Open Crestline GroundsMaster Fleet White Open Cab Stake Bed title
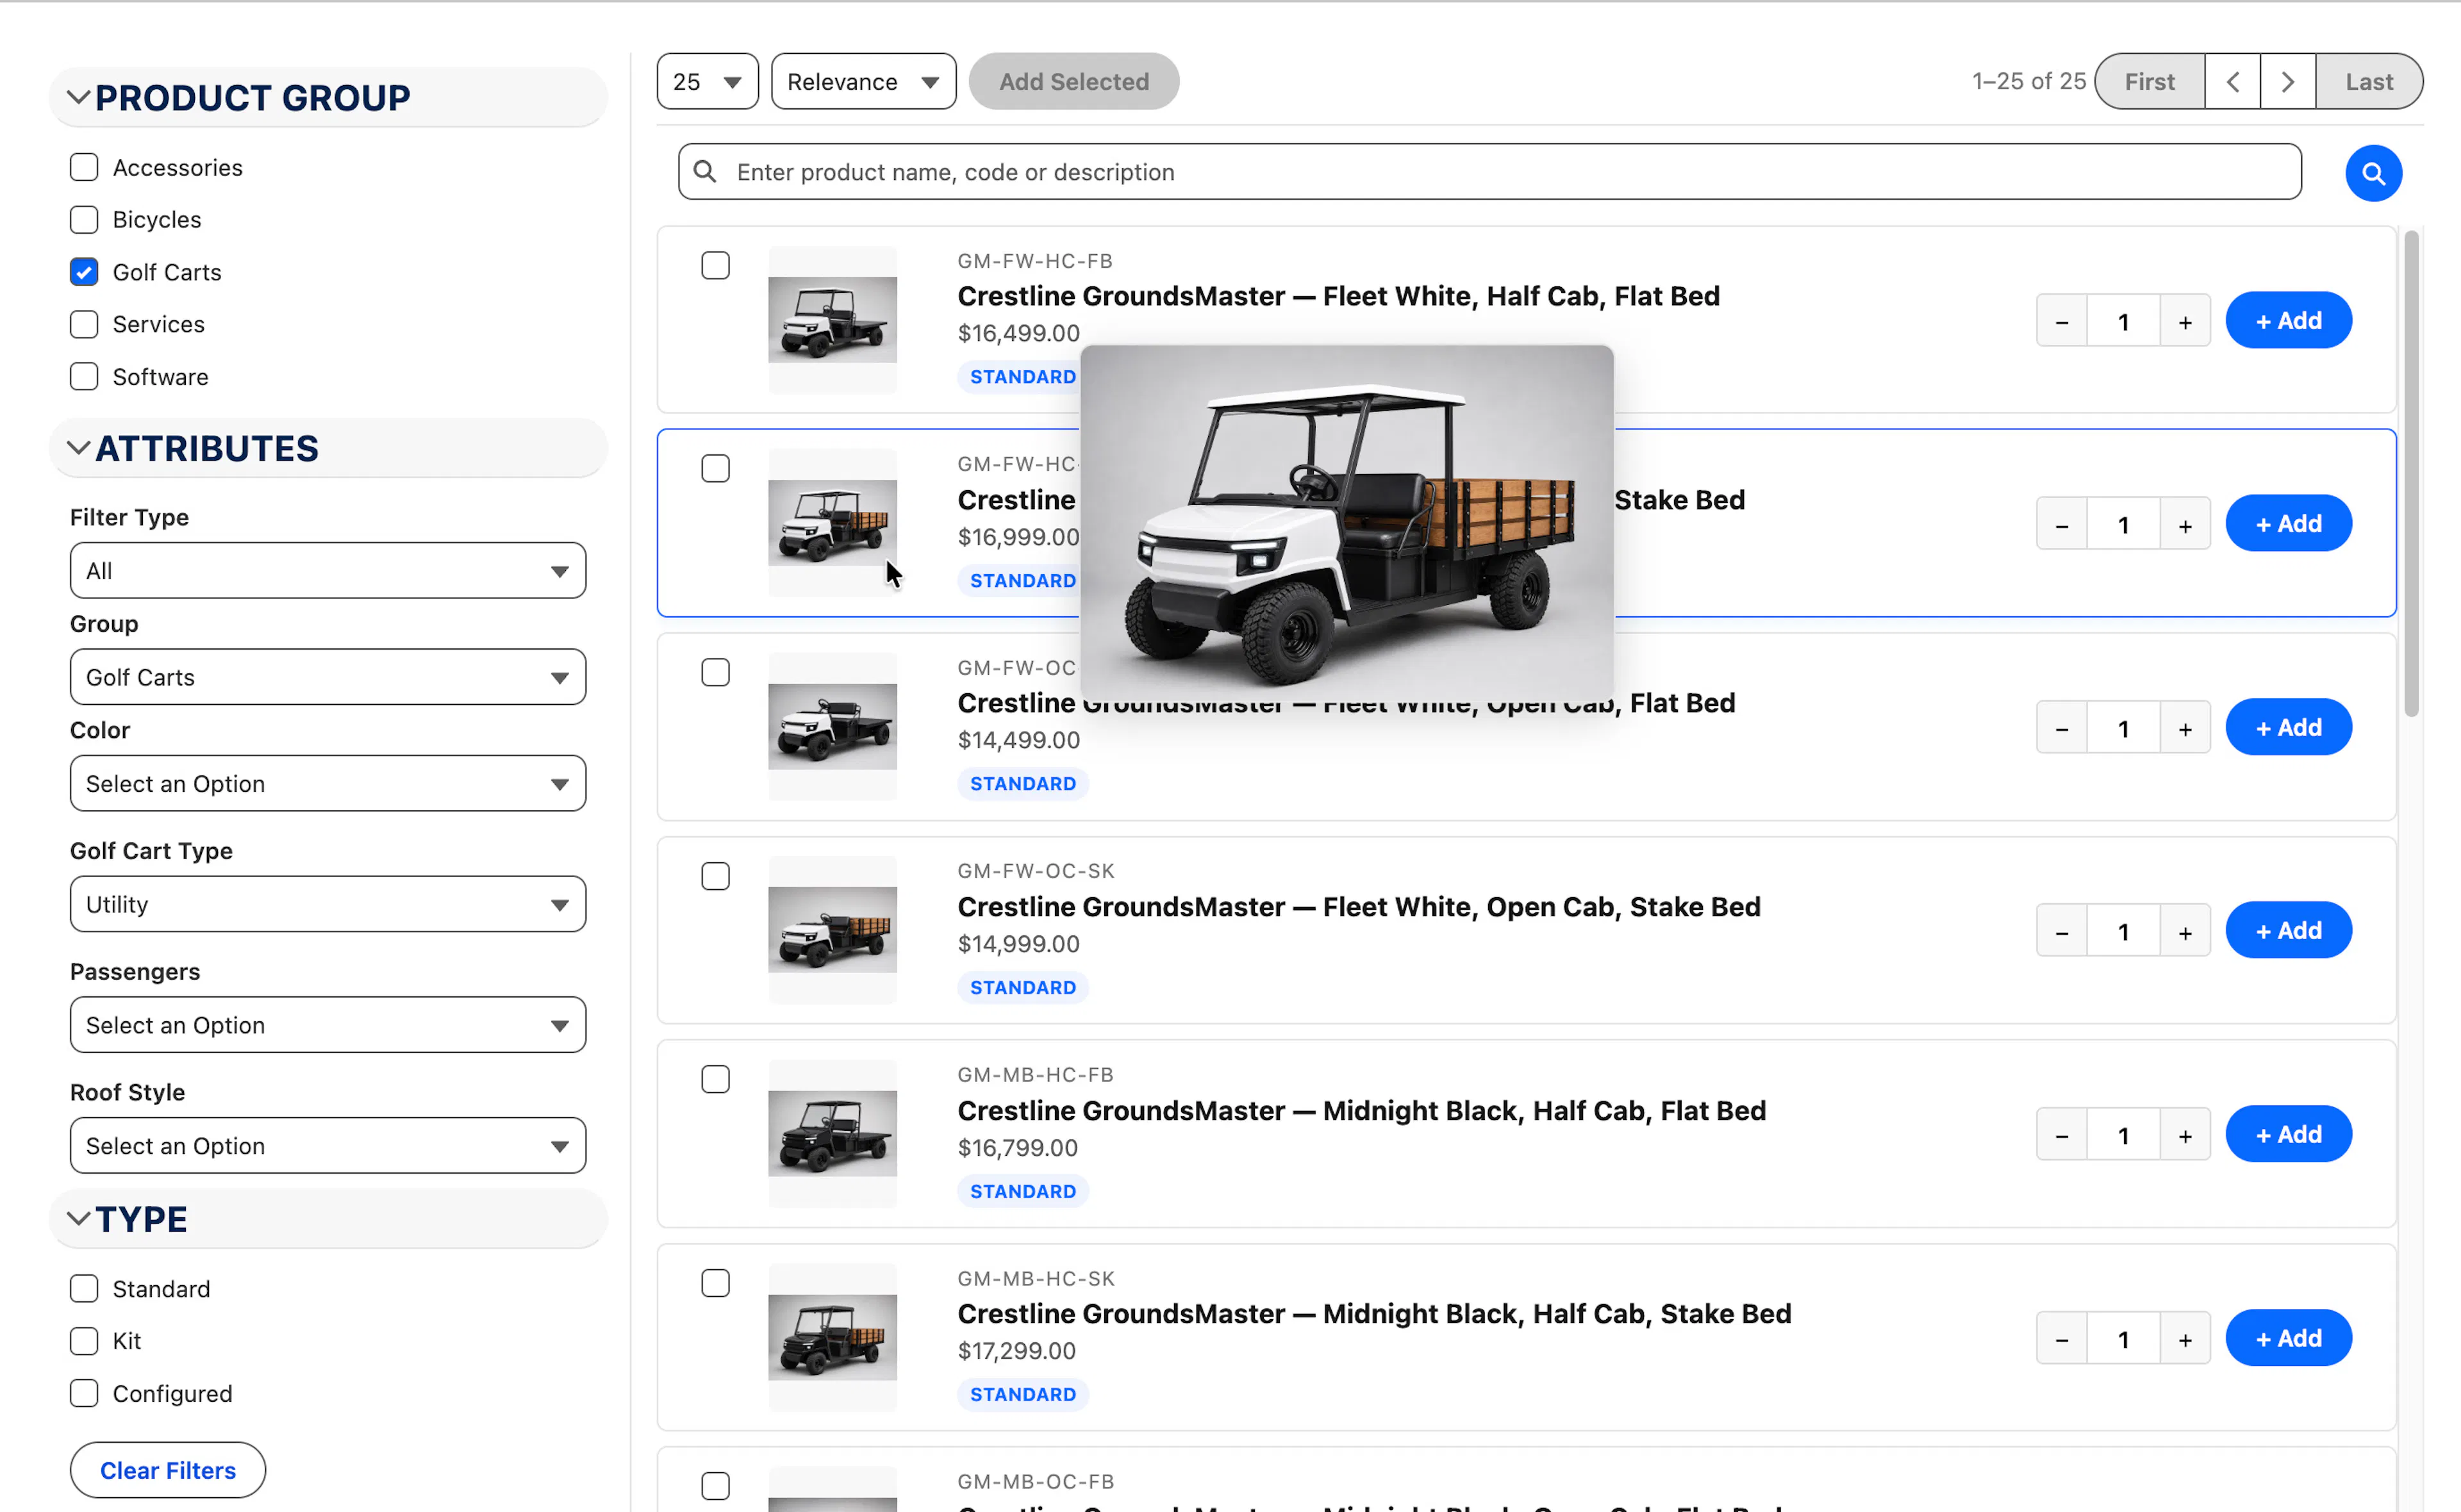This screenshot has width=2461, height=1512. (1359, 907)
